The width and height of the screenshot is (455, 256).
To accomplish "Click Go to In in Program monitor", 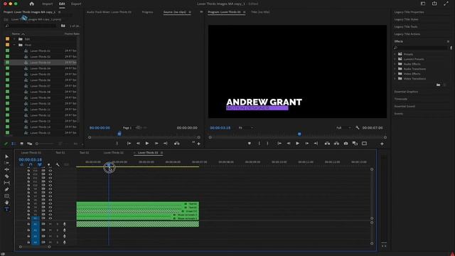I will click(x=279, y=144).
